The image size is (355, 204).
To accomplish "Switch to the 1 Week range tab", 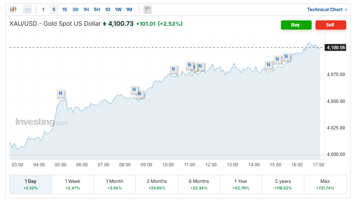I will 73,184.
